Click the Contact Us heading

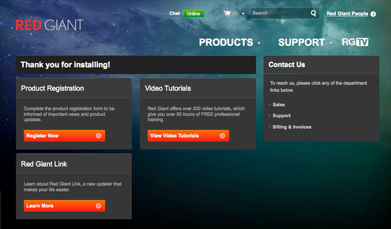coord(287,65)
